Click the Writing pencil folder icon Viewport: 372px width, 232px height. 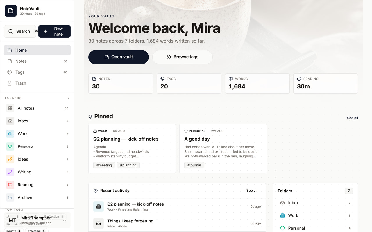pyautogui.click(x=10, y=172)
